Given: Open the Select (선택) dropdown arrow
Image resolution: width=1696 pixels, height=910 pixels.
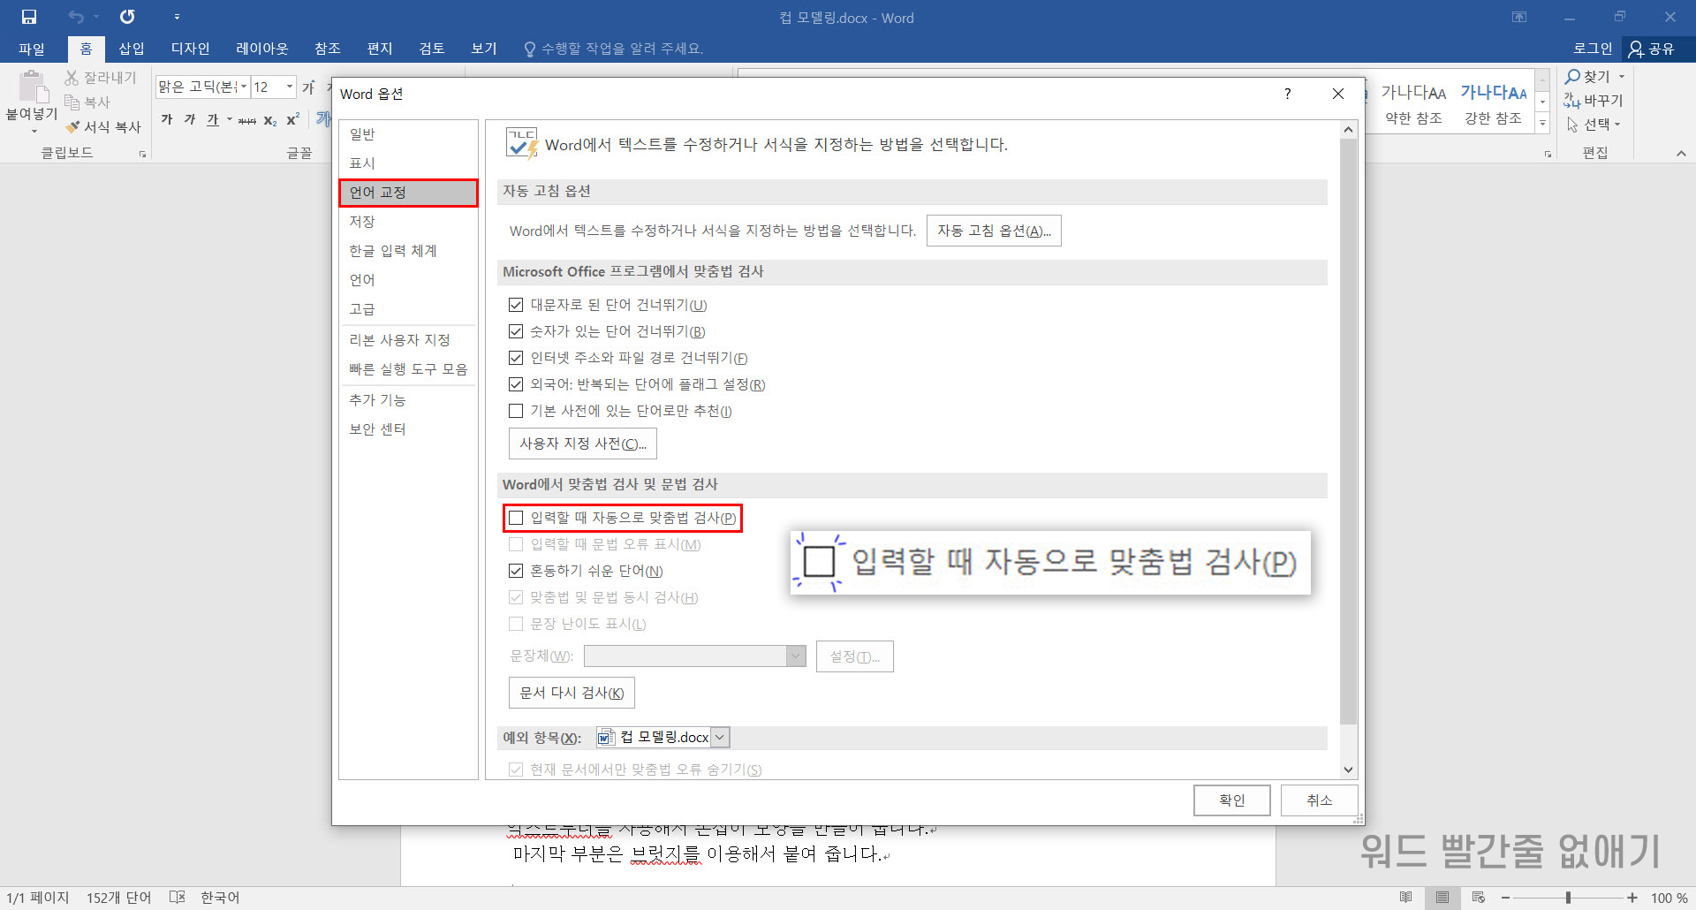Looking at the screenshot, I should click(1617, 125).
